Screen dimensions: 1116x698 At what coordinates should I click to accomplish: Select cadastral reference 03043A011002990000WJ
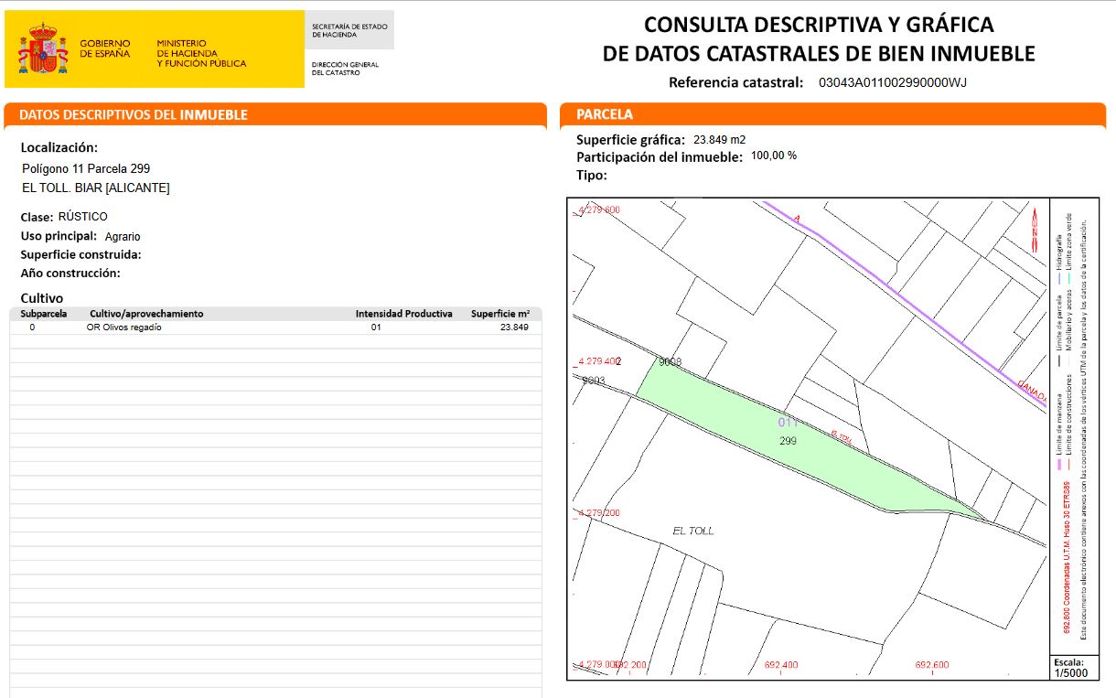coord(892,82)
